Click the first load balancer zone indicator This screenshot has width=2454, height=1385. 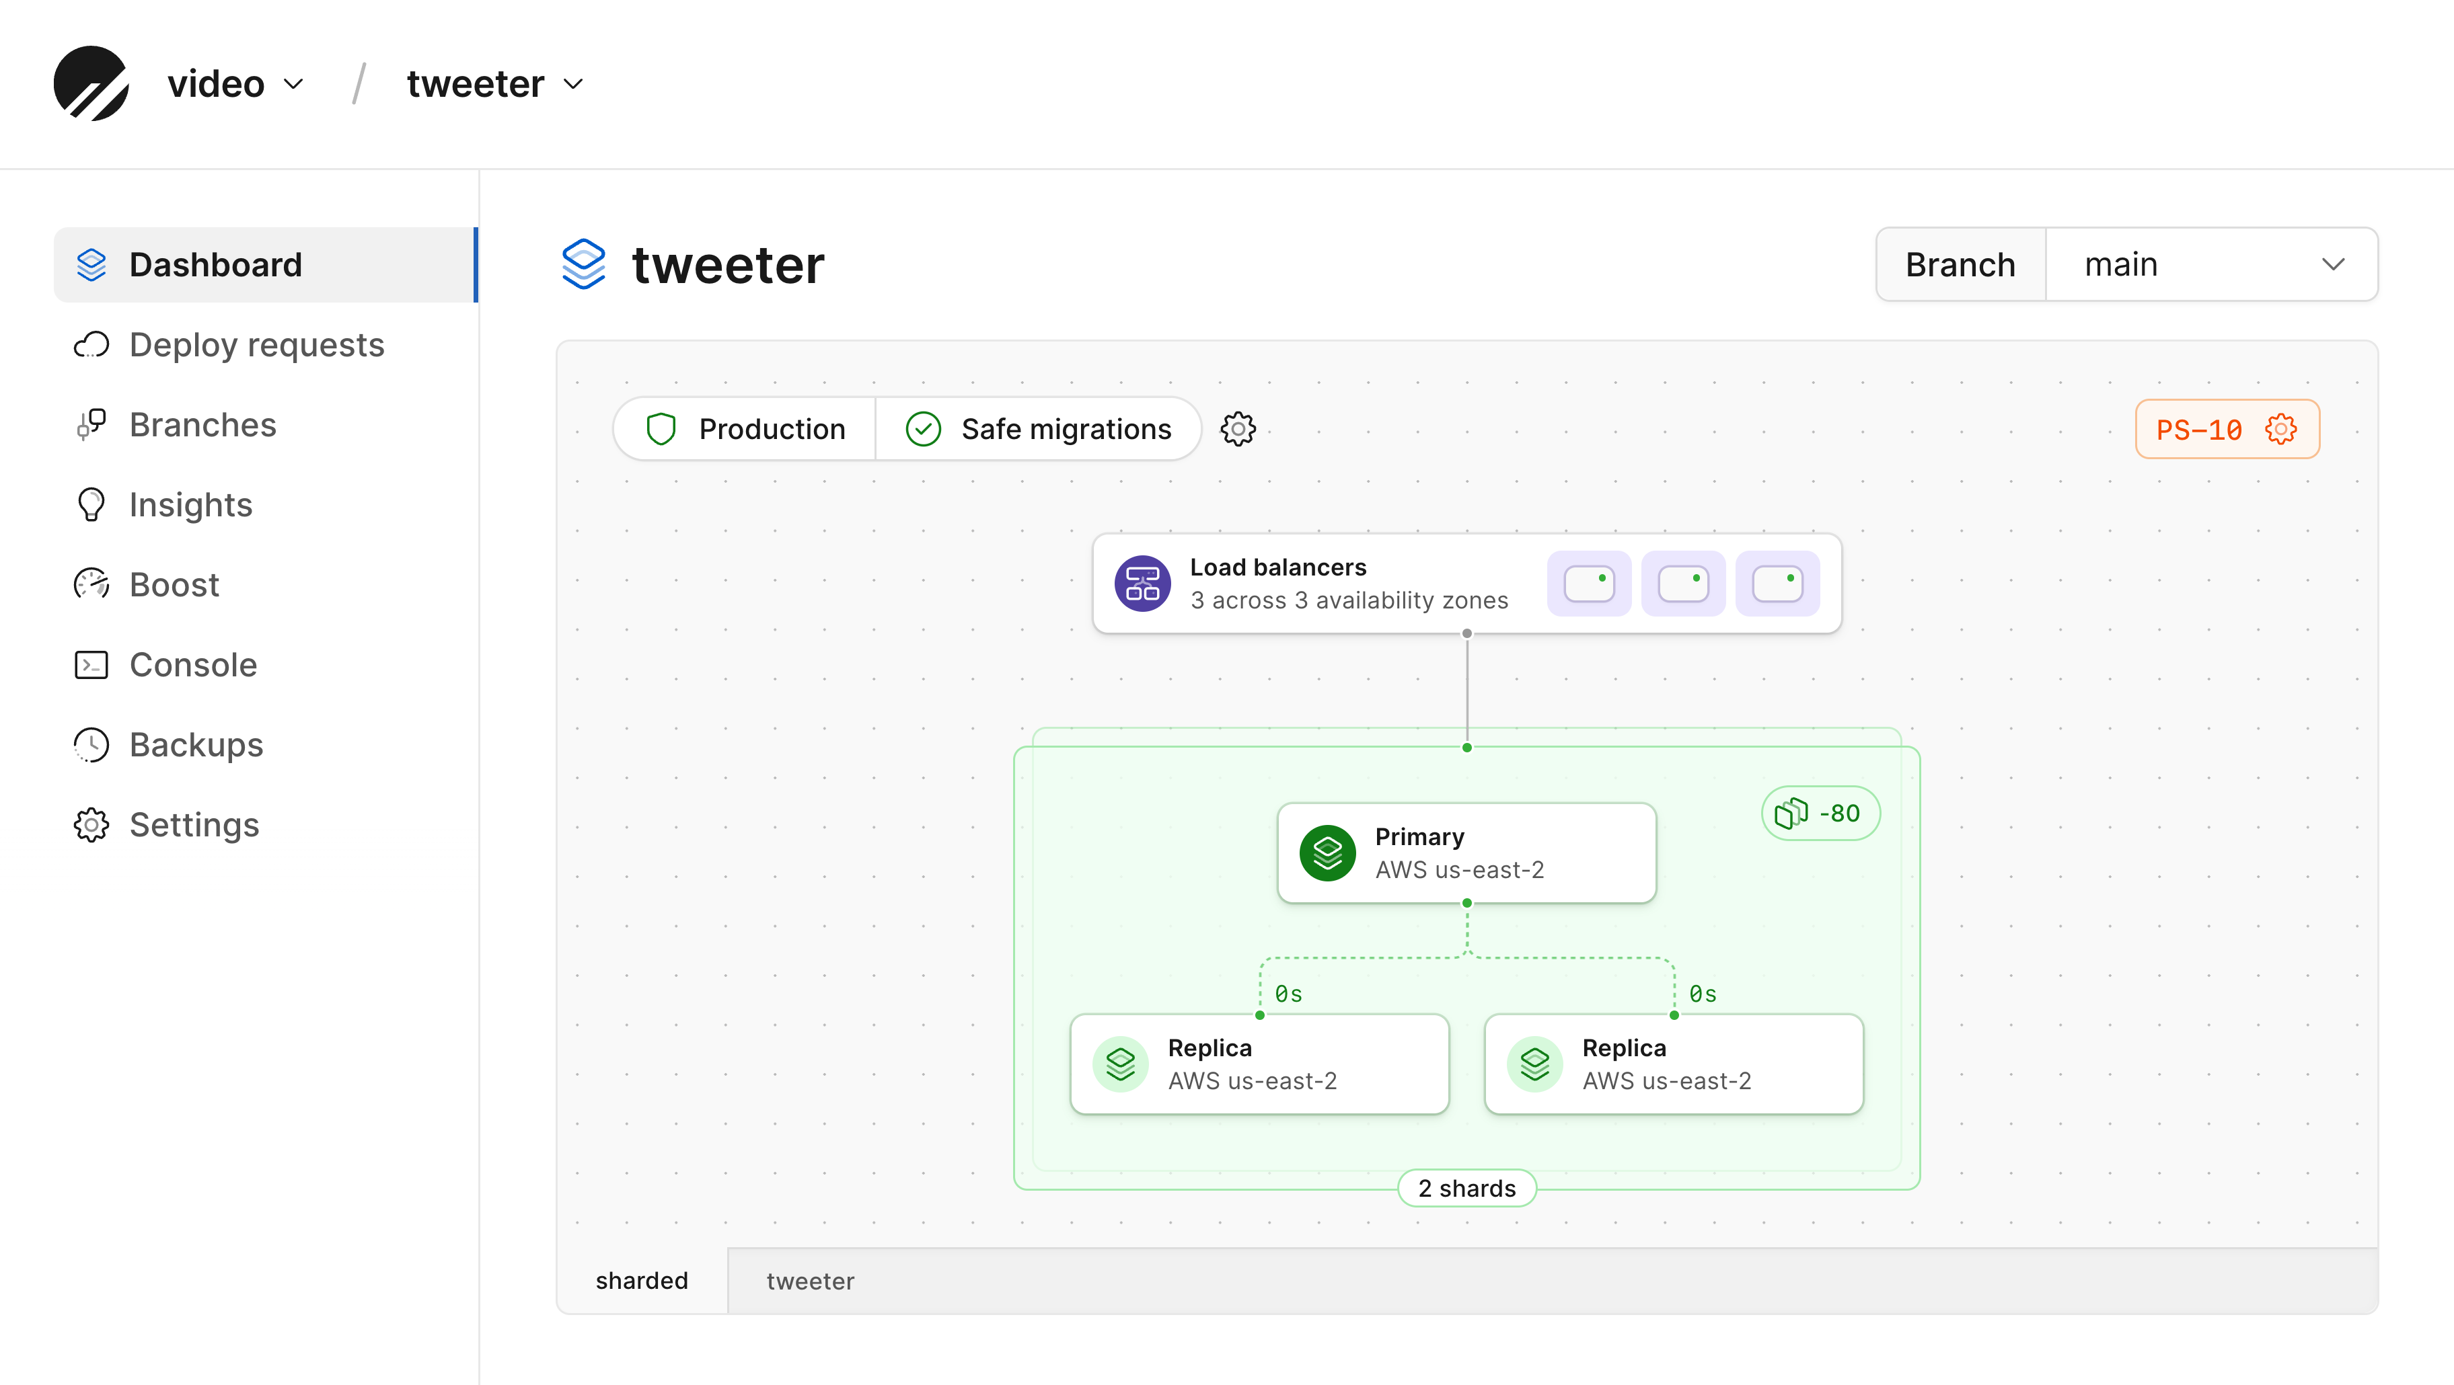click(1588, 584)
